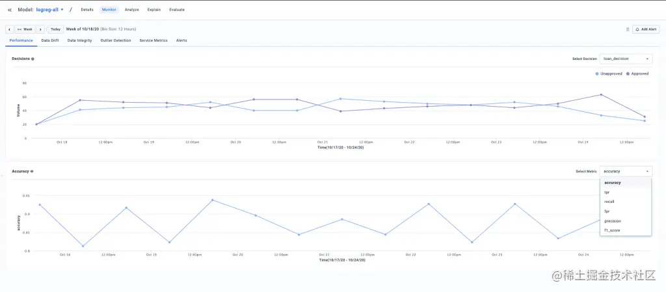This screenshot has height=292, width=666.
Task: Click the small icon left of Add Alert
Action: [628, 29]
